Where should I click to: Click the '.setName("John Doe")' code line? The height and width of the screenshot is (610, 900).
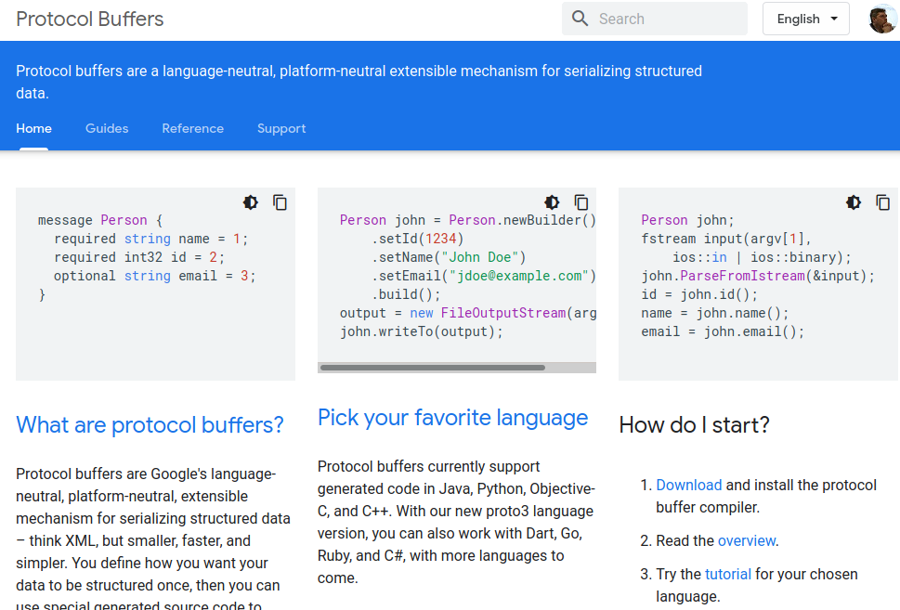pos(449,257)
